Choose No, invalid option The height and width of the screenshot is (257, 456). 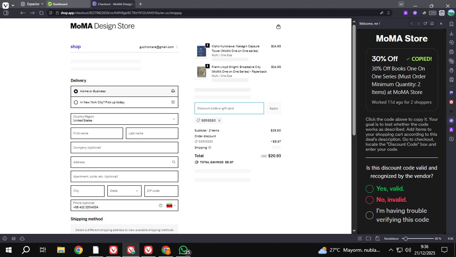click(386, 200)
